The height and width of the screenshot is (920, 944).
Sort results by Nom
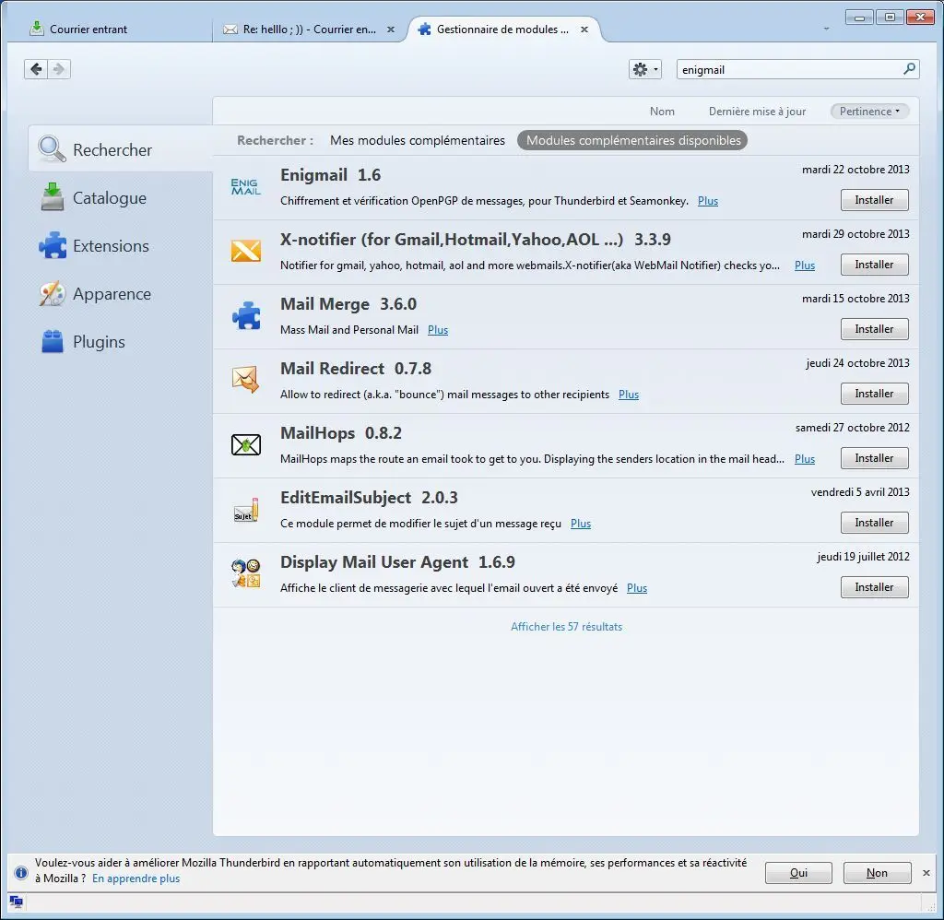(662, 112)
